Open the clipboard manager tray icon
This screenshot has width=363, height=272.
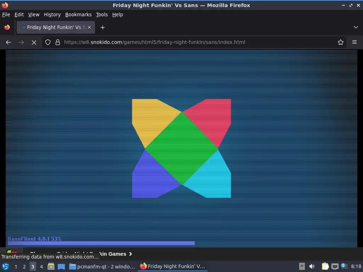(325, 266)
